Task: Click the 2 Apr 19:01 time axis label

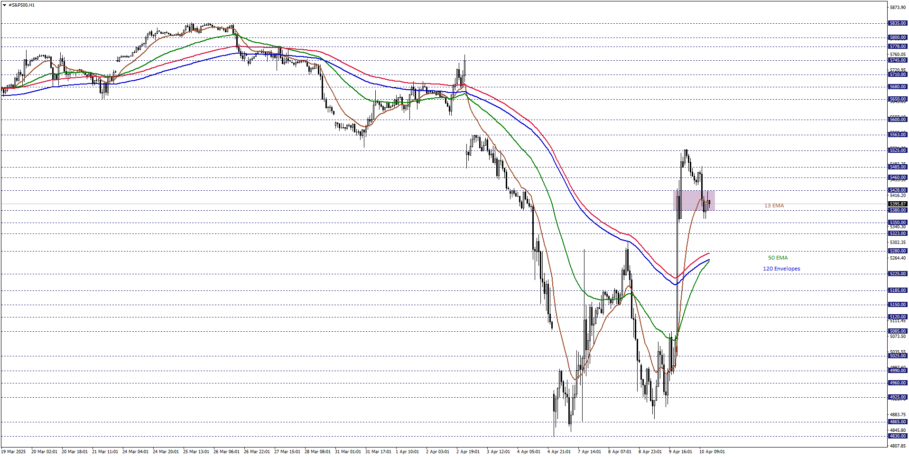Action: click(x=468, y=452)
